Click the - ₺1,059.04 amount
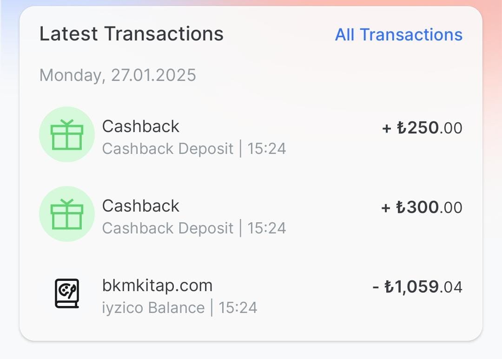Image resolution: width=502 pixels, height=359 pixels. pos(417,287)
